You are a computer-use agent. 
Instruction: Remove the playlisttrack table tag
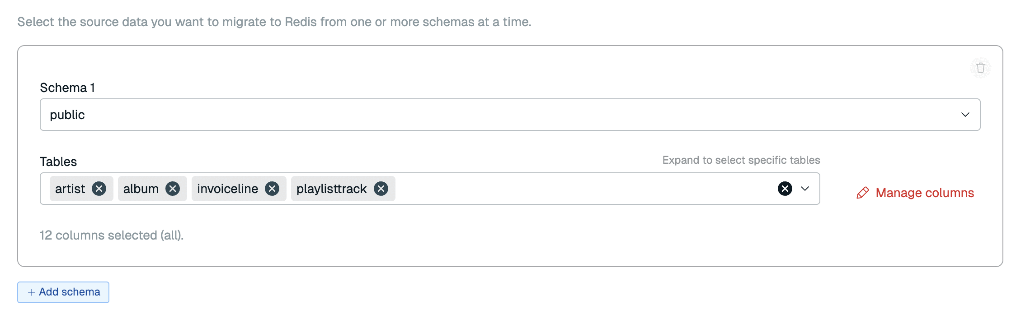click(x=381, y=189)
